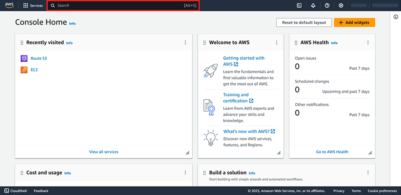401x195 pixels.
Task: Click the Welcome to AWS resize corner handle
Action: click(279, 153)
